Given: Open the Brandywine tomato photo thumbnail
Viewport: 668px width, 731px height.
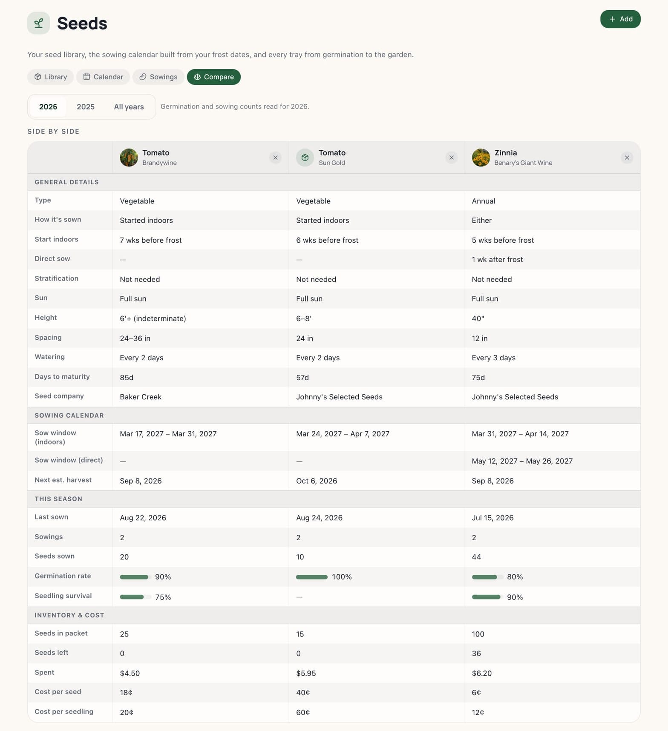Looking at the screenshot, I should pos(129,158).
